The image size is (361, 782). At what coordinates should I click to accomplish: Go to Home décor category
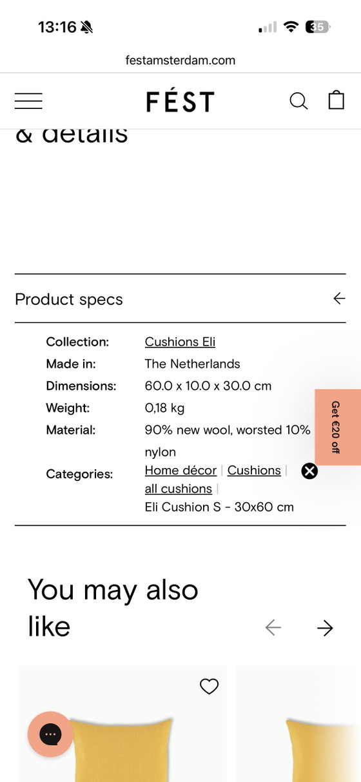(180, 471)
